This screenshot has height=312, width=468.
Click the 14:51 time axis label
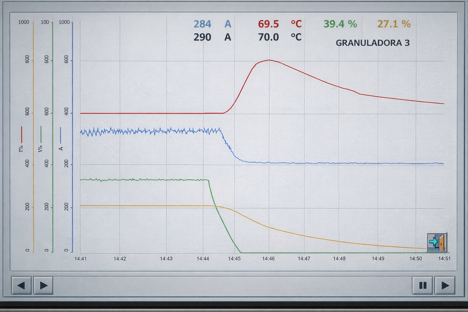tap(444, 259)
